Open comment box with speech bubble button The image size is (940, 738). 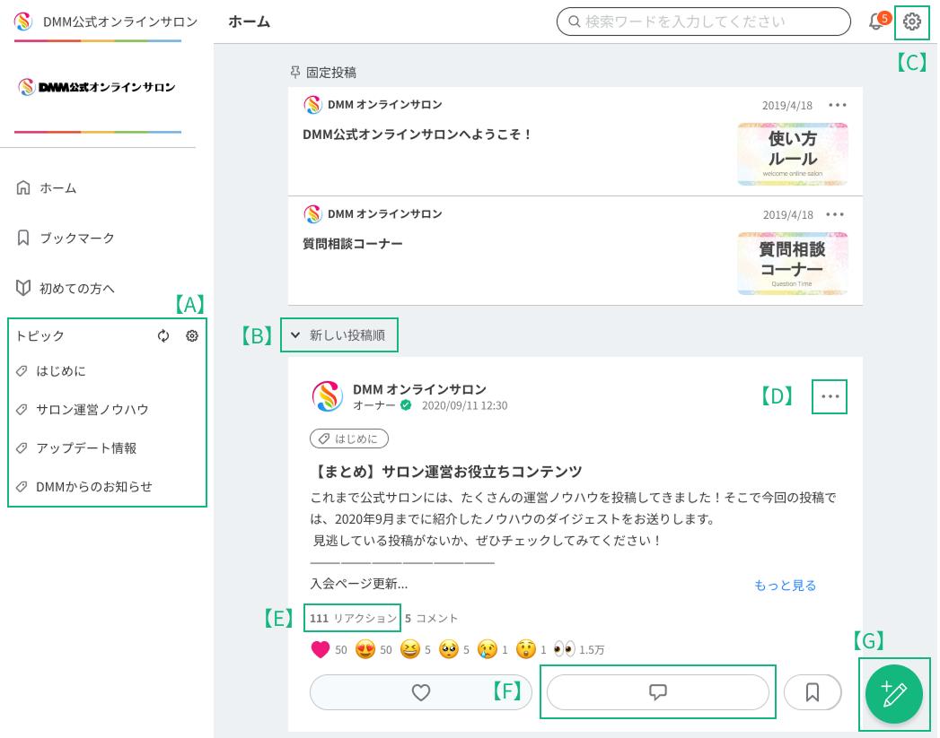coord(657,692)
